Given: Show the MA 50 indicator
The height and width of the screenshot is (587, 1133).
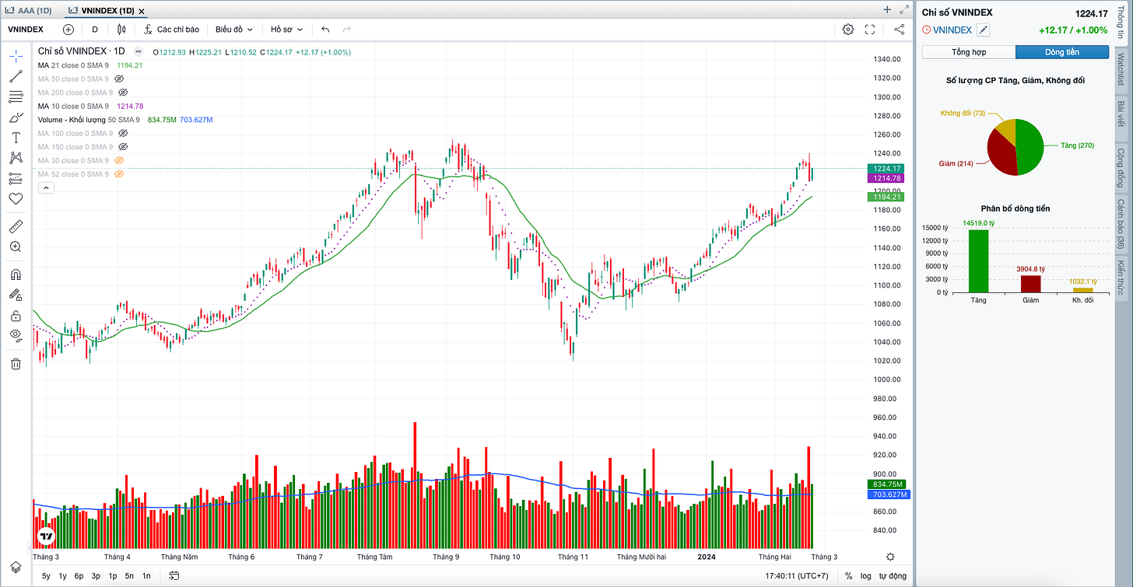Looking at the screenshot, I should point(120,79).
